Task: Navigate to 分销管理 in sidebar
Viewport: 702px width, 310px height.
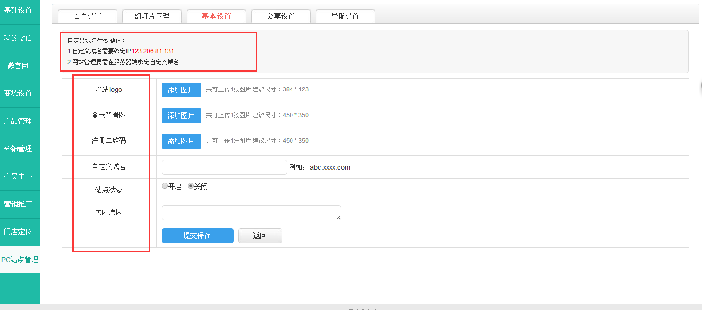Action: (18, 149)
